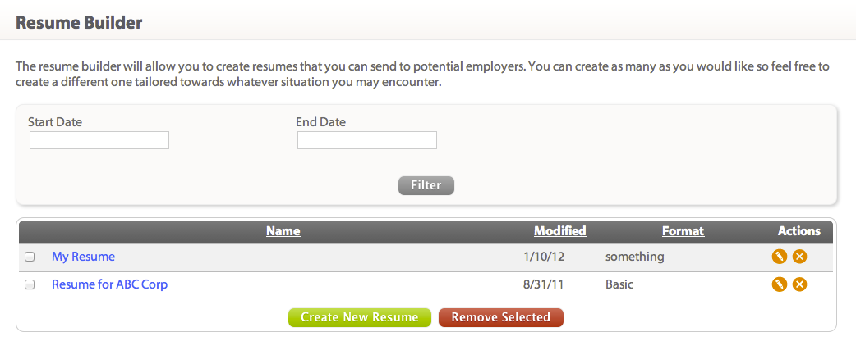Sort resumes by Modified date header

pos(559,231)
